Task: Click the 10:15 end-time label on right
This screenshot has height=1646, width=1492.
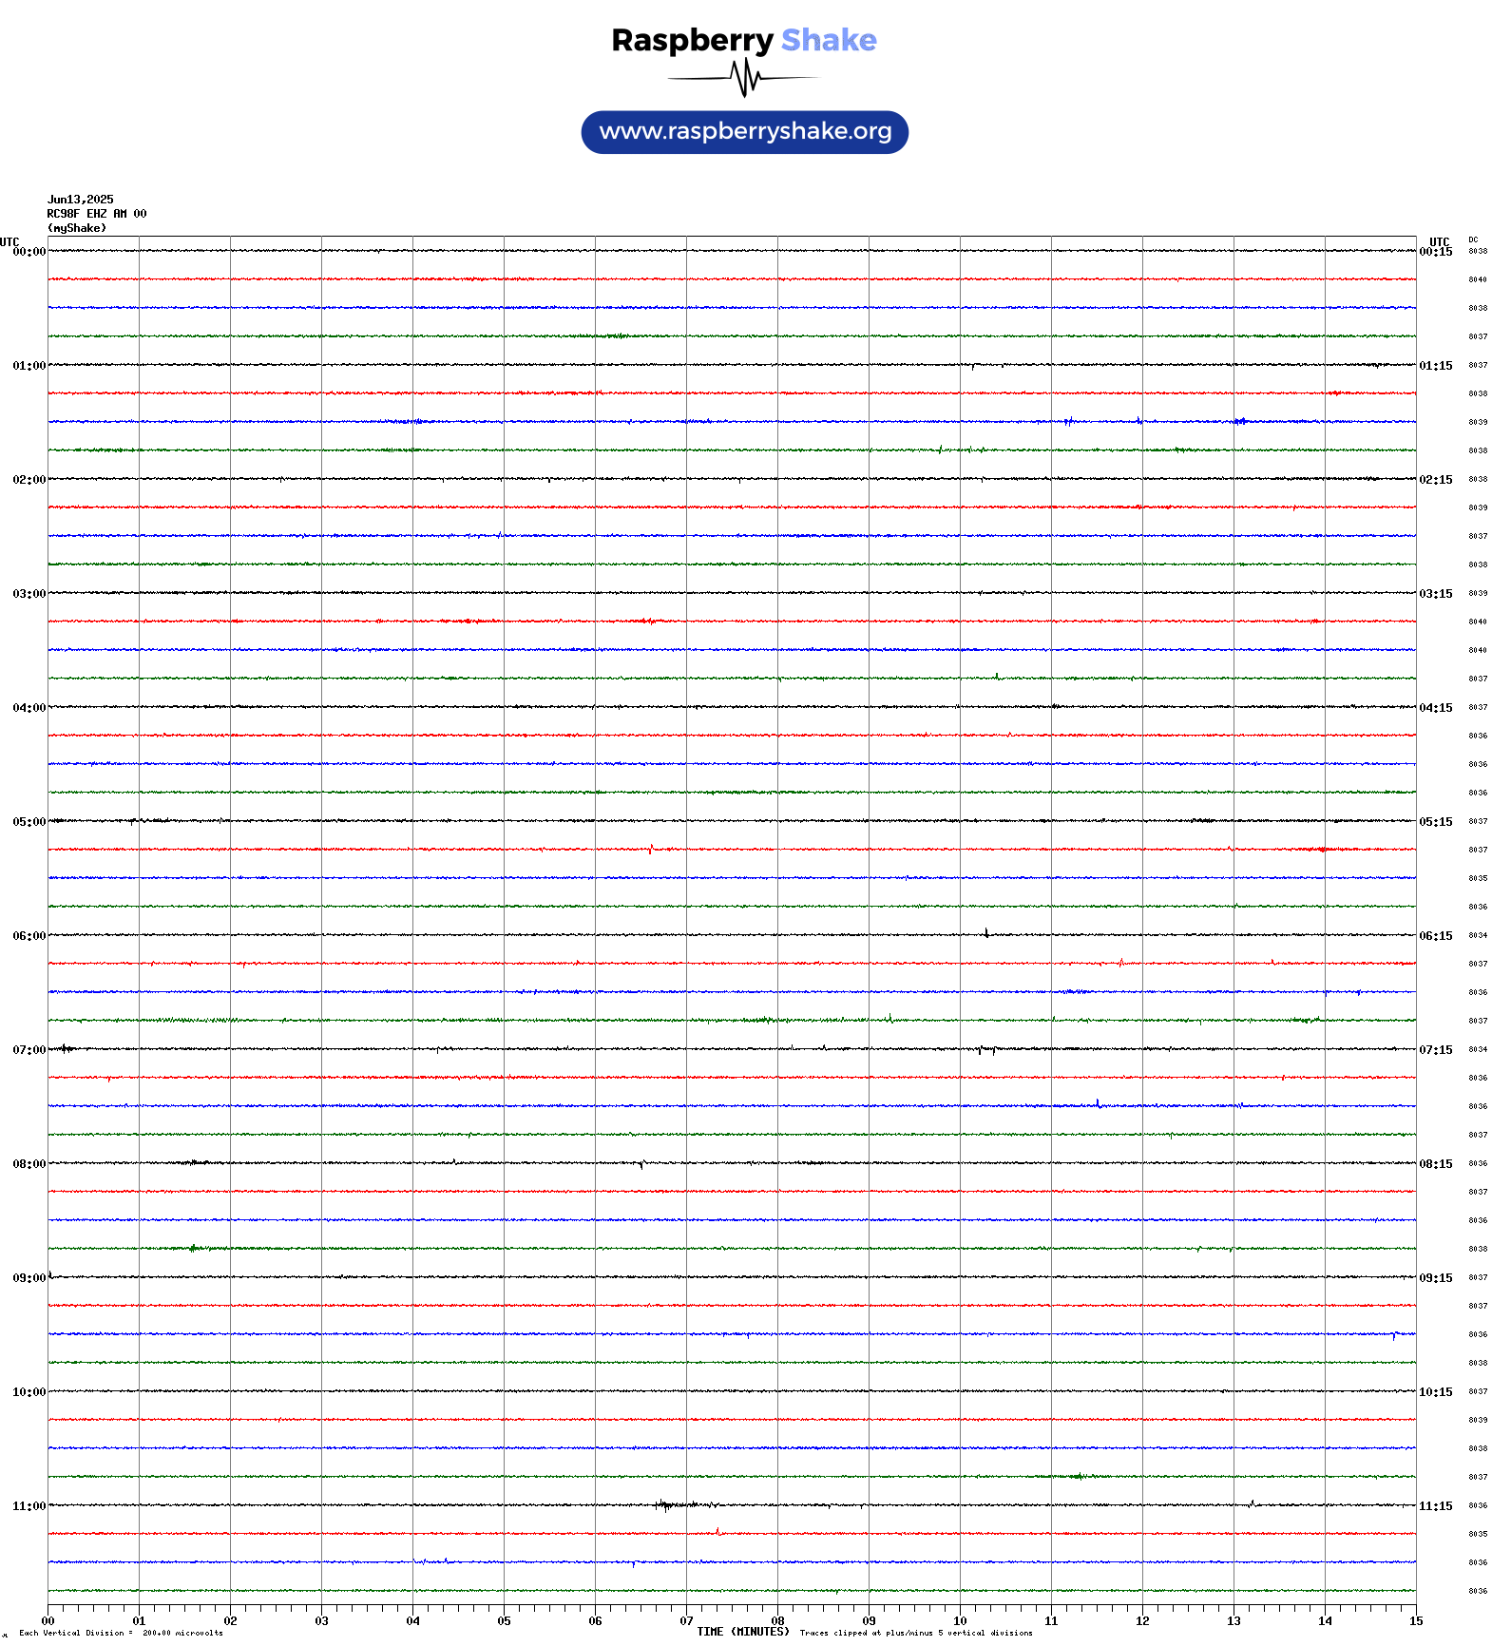Action: pos(1436,1392)
